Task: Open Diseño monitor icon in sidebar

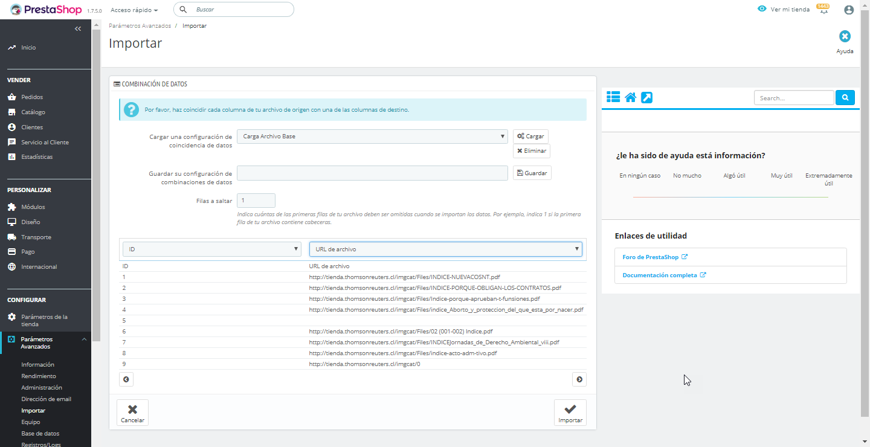Action: tap(11, 222)
